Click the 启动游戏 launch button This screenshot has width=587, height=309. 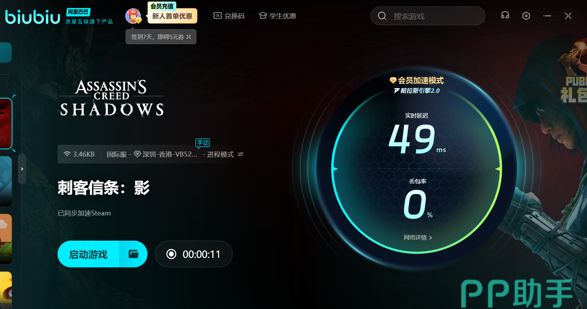click(88, 254)
